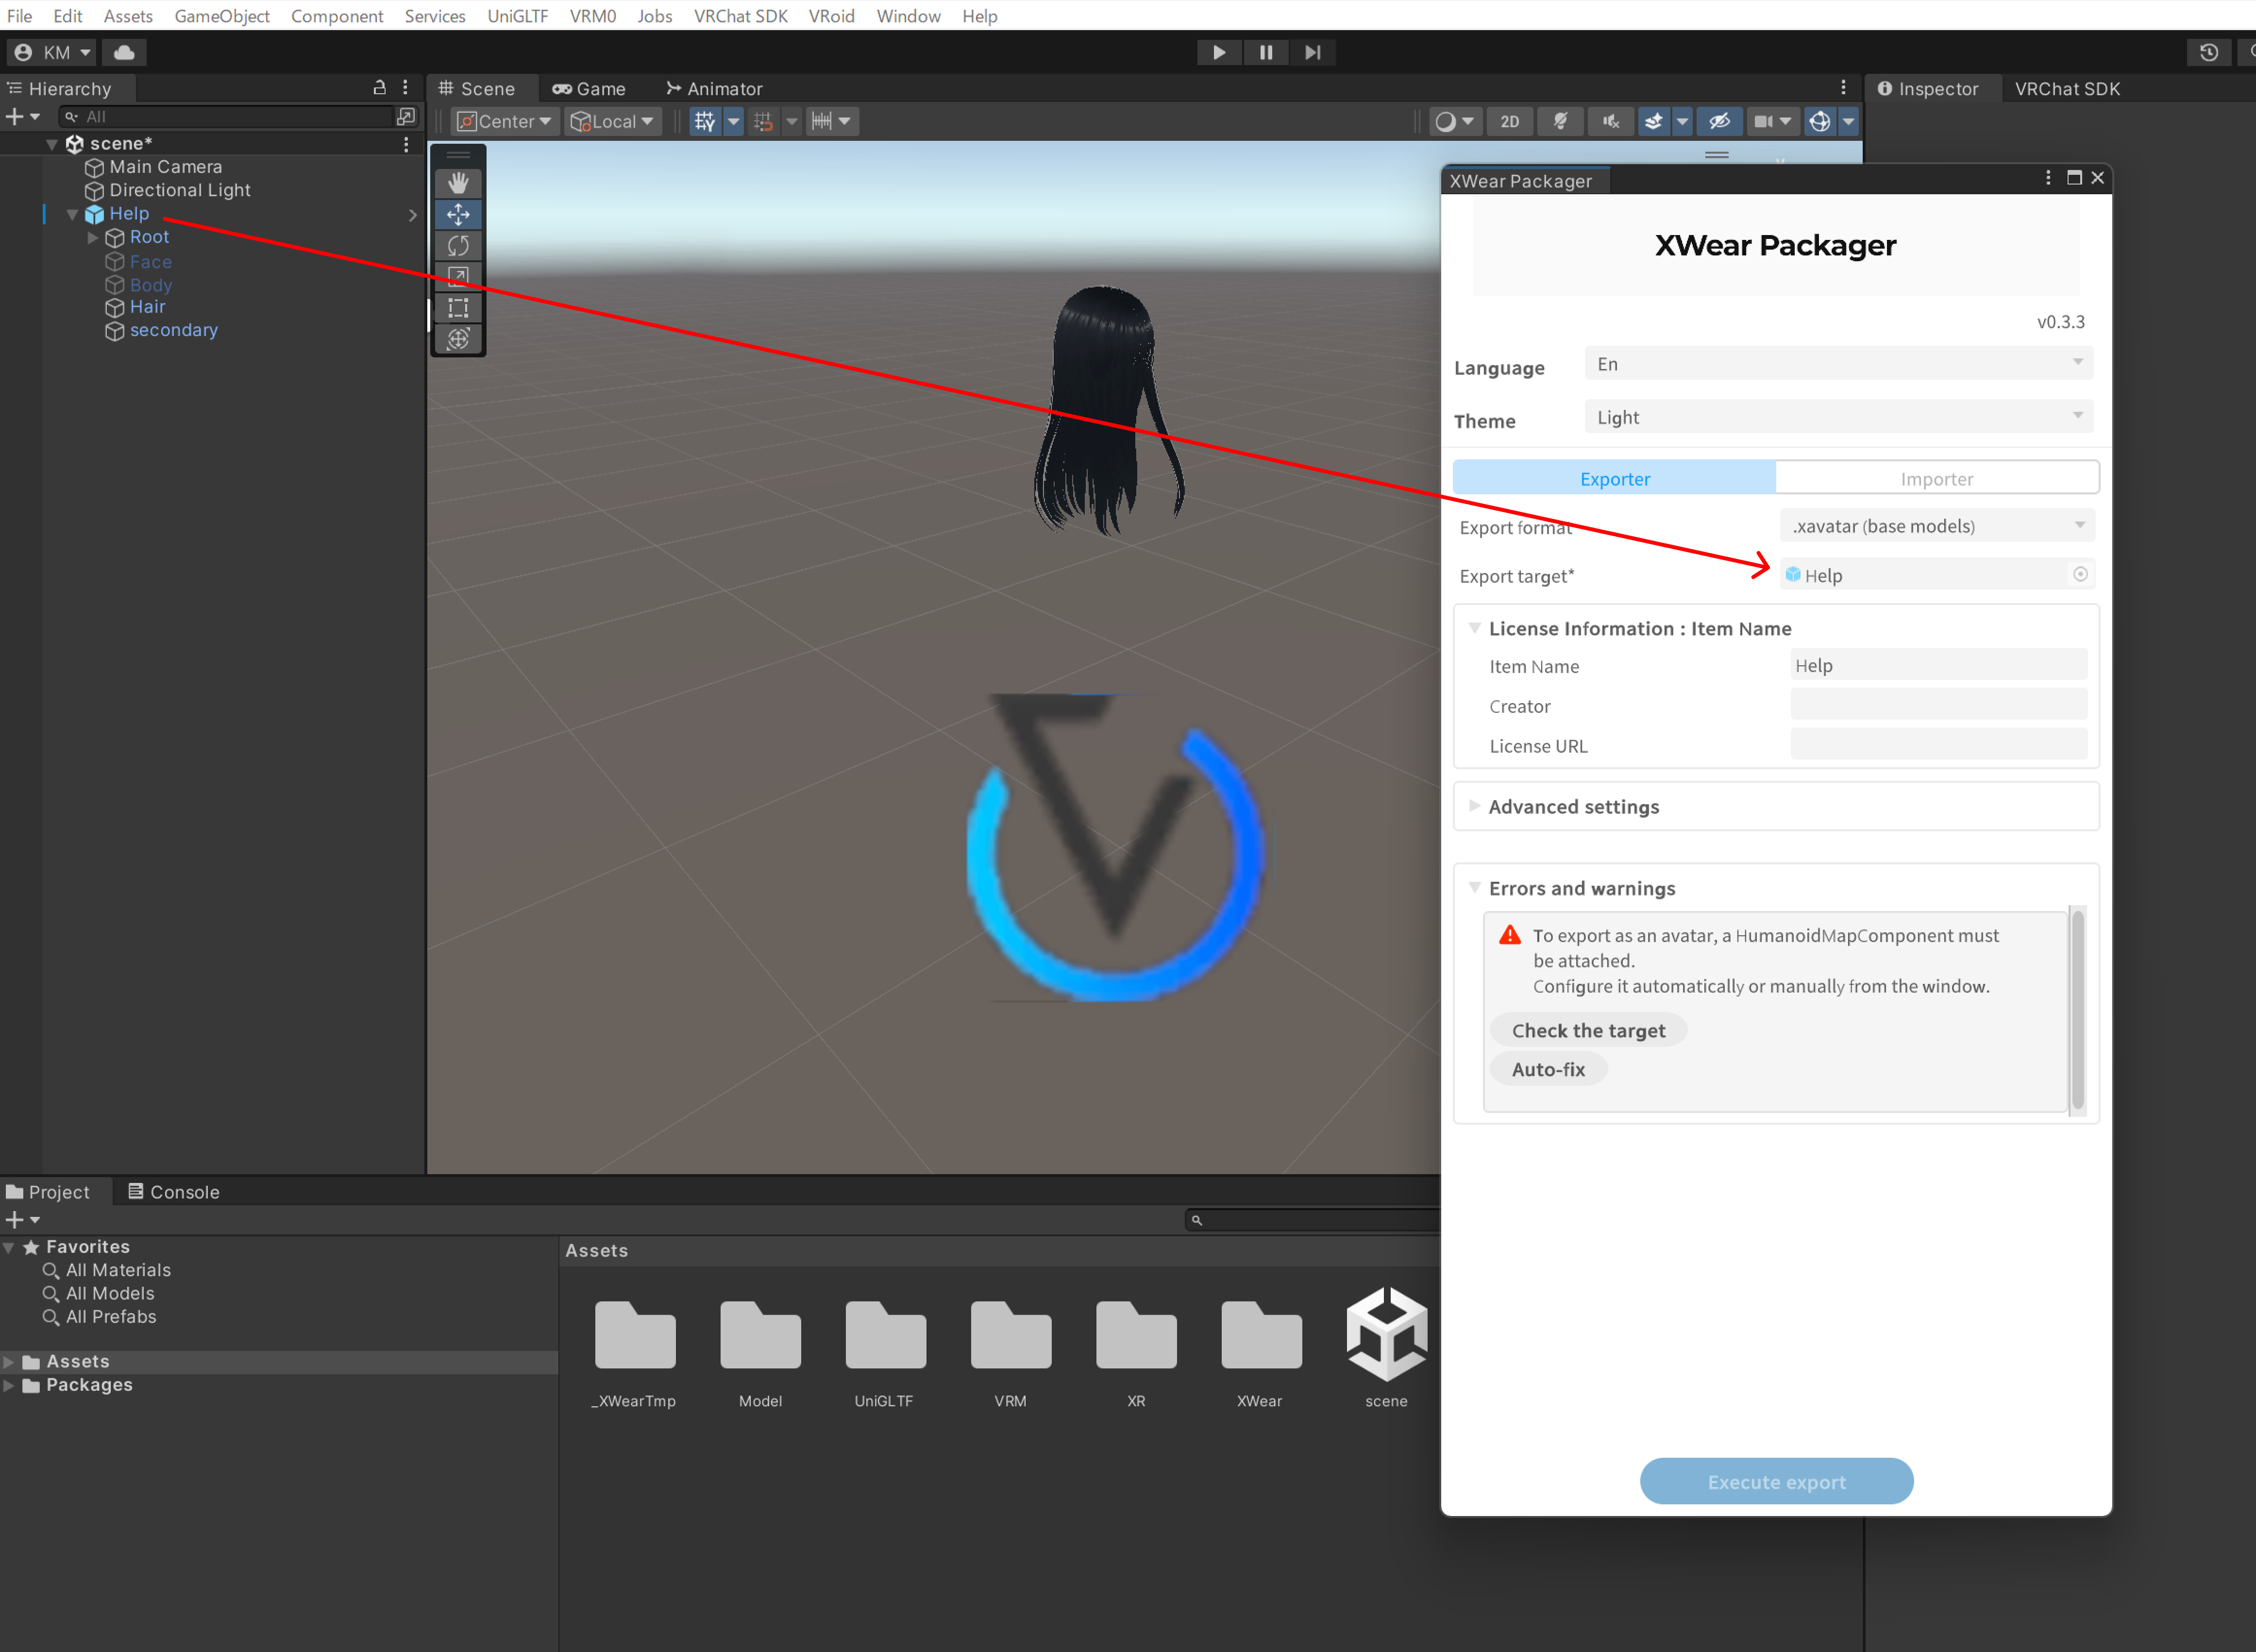The image size is (2256, 1652).
Task: Open the draw mode shading dropdown
Action: [x=1455, y=121]
